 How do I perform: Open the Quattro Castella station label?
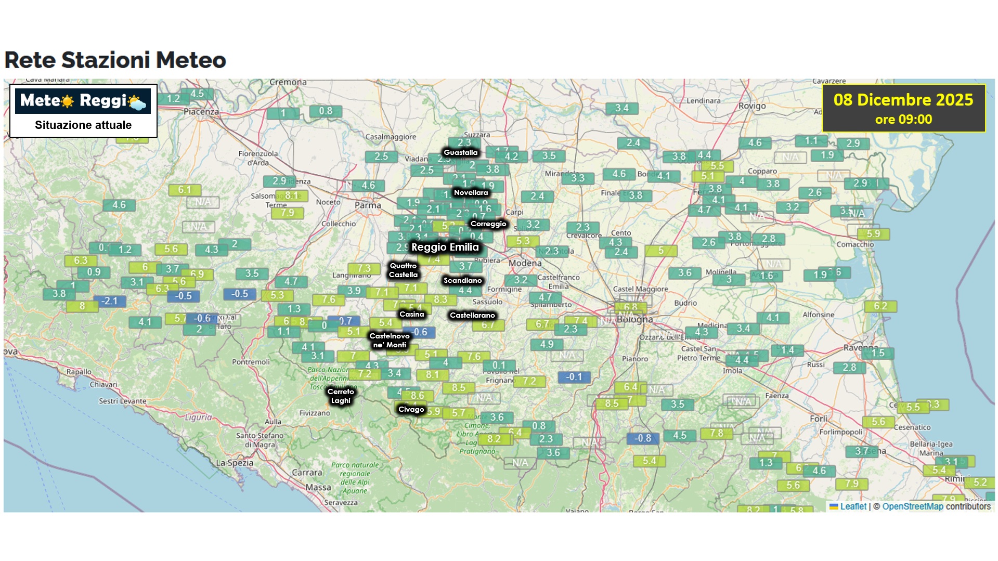[x=403, y=270]
